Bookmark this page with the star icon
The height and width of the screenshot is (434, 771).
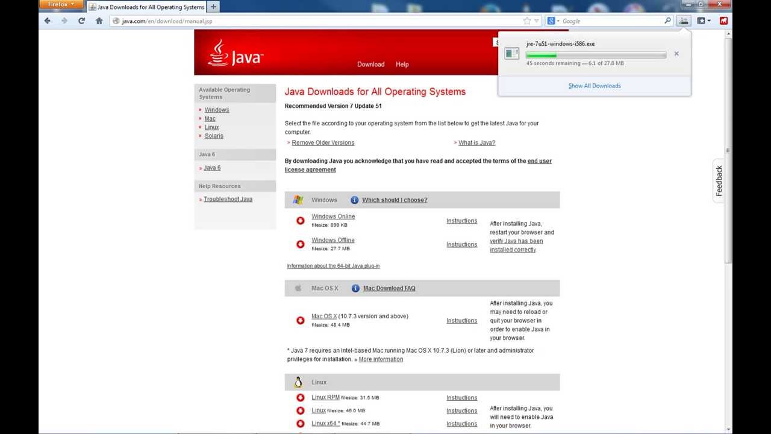pyautogui.click(x=527, y=20)
